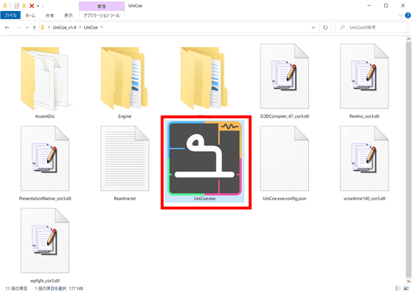Click the Readme.txt file name label

pos(125,199)
